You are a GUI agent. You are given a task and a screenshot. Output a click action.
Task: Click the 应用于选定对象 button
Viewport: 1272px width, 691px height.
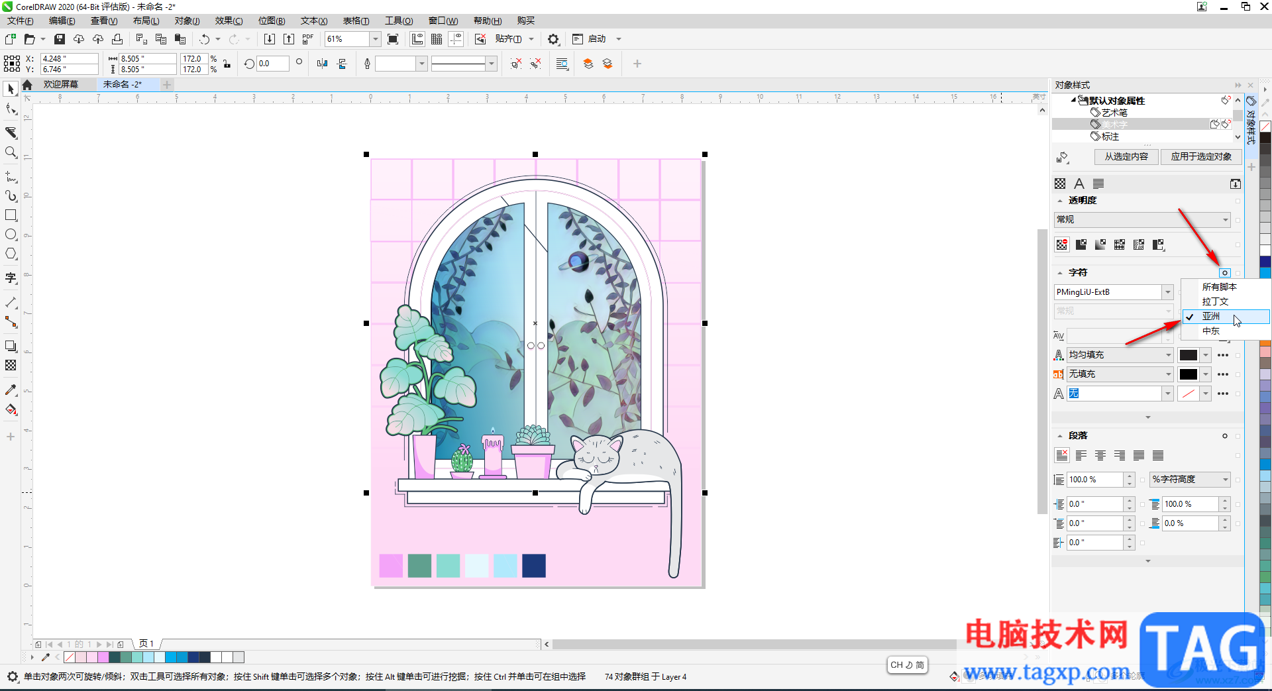click(x=1201, y=157)
